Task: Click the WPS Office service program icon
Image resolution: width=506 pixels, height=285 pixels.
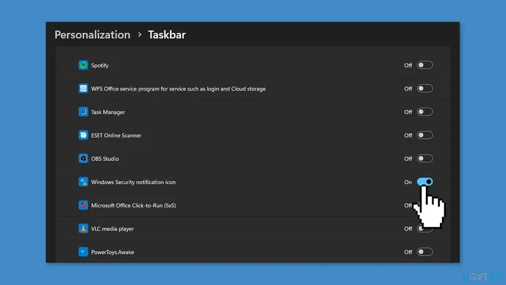Action: click(x=83, y=89)
